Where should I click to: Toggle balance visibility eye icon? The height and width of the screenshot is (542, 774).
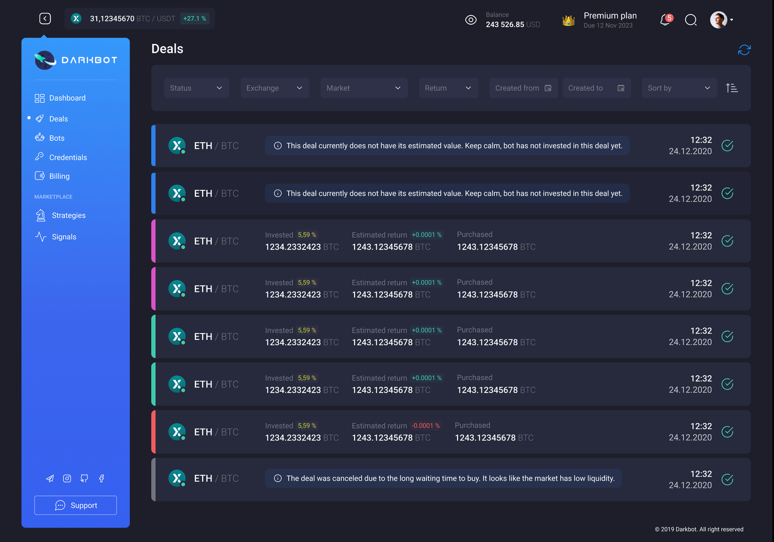point(471,20)
